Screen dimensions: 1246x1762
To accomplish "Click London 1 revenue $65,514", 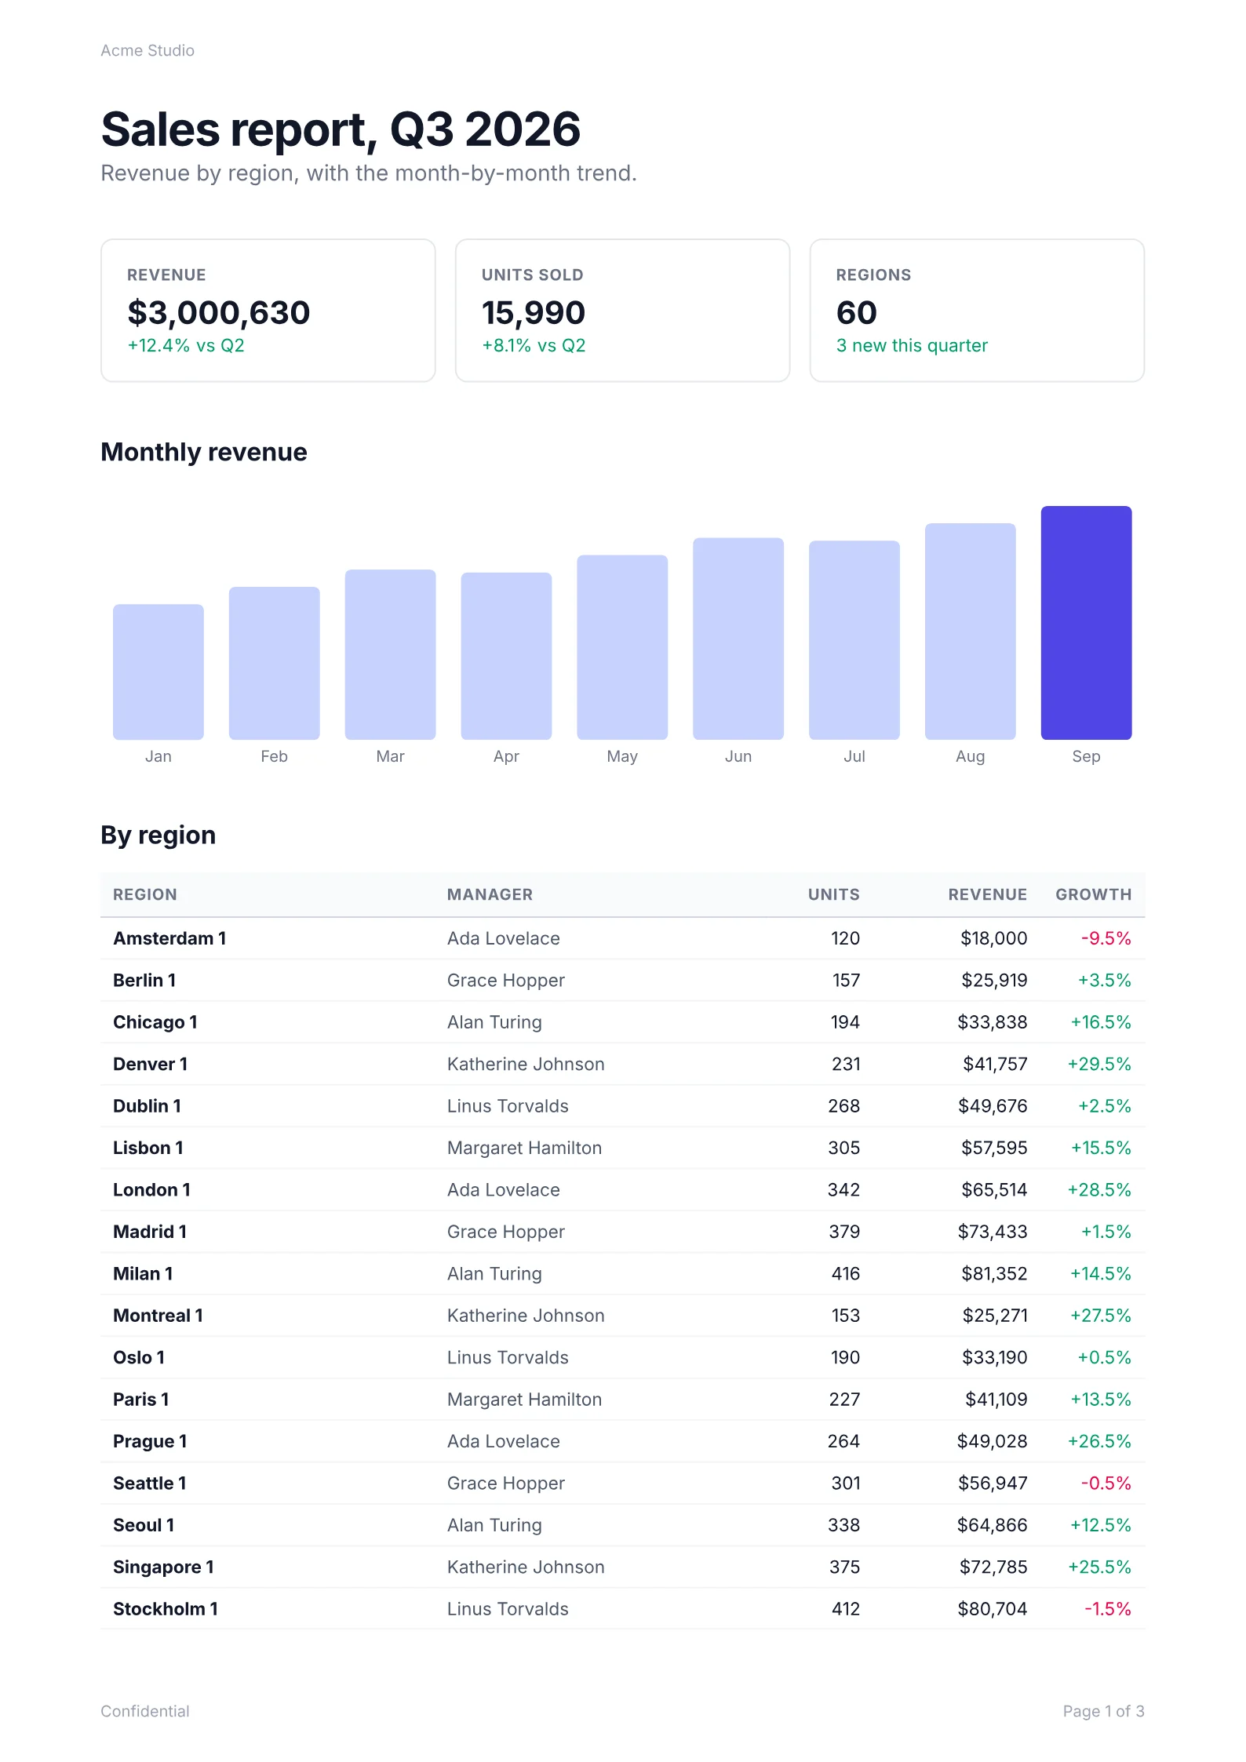I will [994, 1190].
